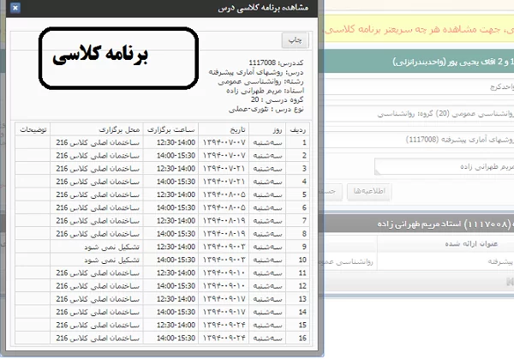Click the چاپ print button
514x359 pixels.
(295, 40)
